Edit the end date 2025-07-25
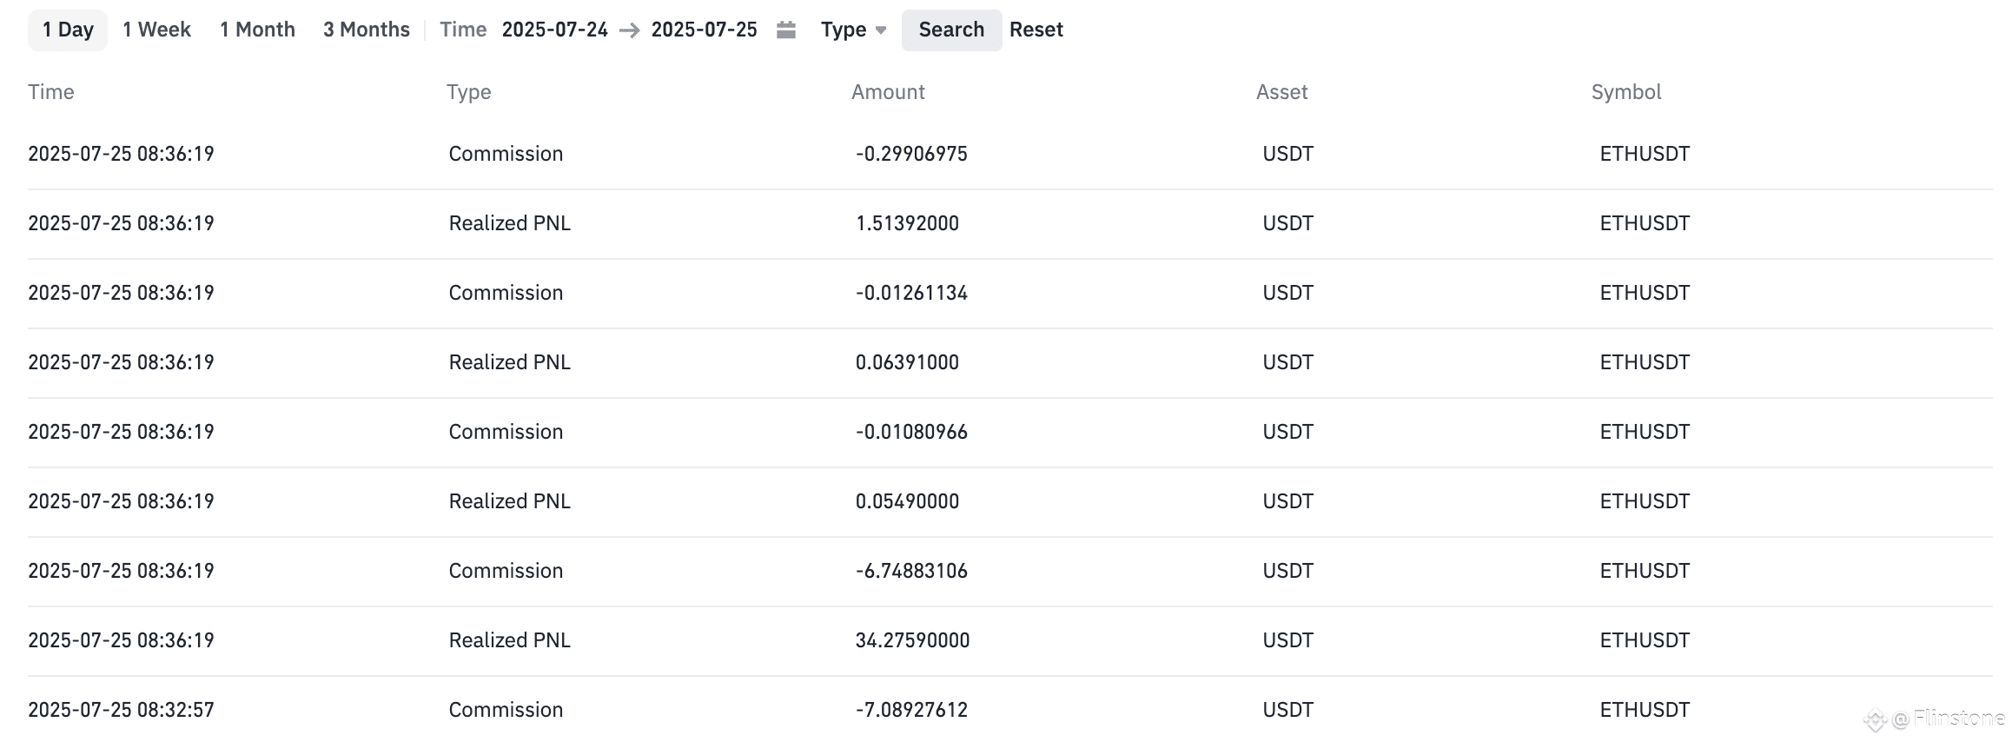The image size is (2012, 742). [x=704, y=30]
